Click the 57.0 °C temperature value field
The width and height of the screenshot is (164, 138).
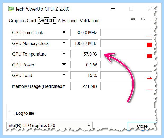coord(84,54)
